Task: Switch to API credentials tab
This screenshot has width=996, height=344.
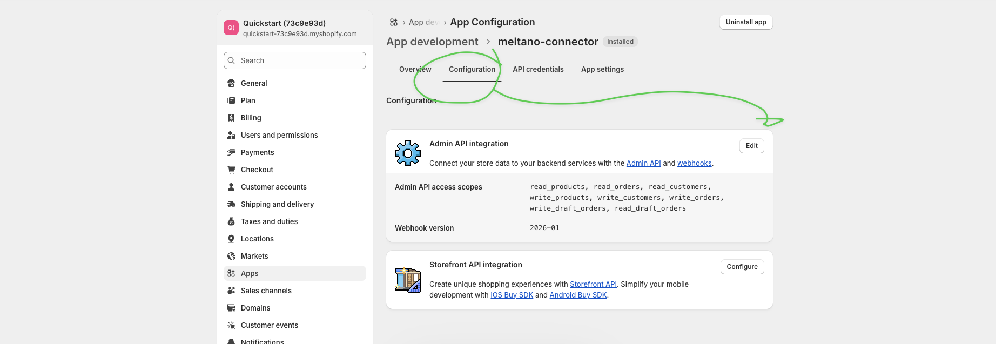Action: click(x=538, y=69)
